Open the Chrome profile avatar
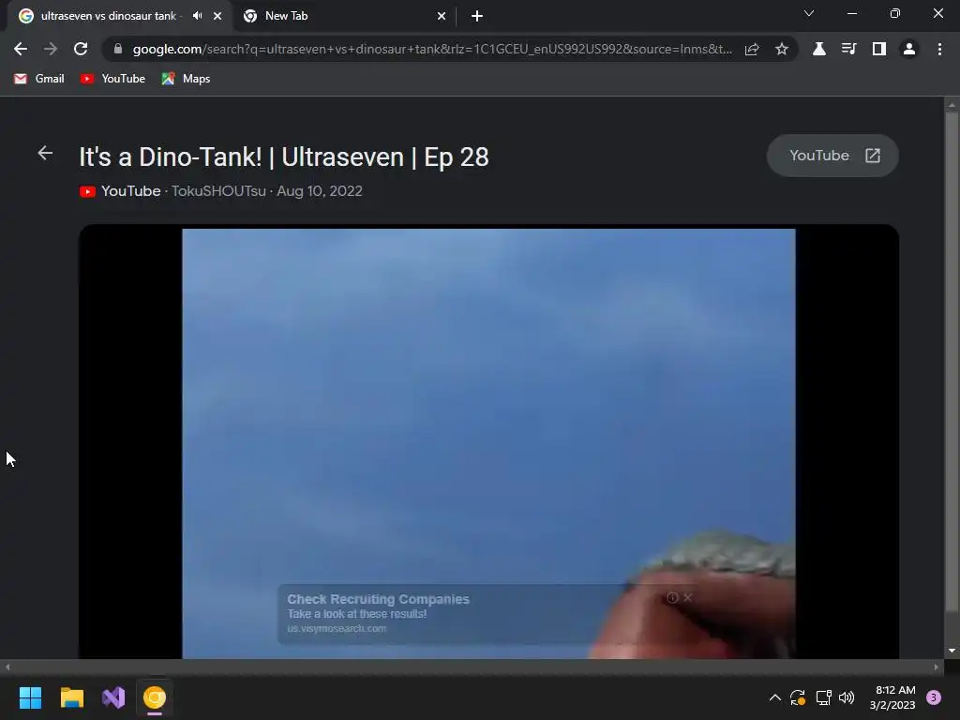The image size is (960, 720). pyautogui.click(x=909, y=49)
